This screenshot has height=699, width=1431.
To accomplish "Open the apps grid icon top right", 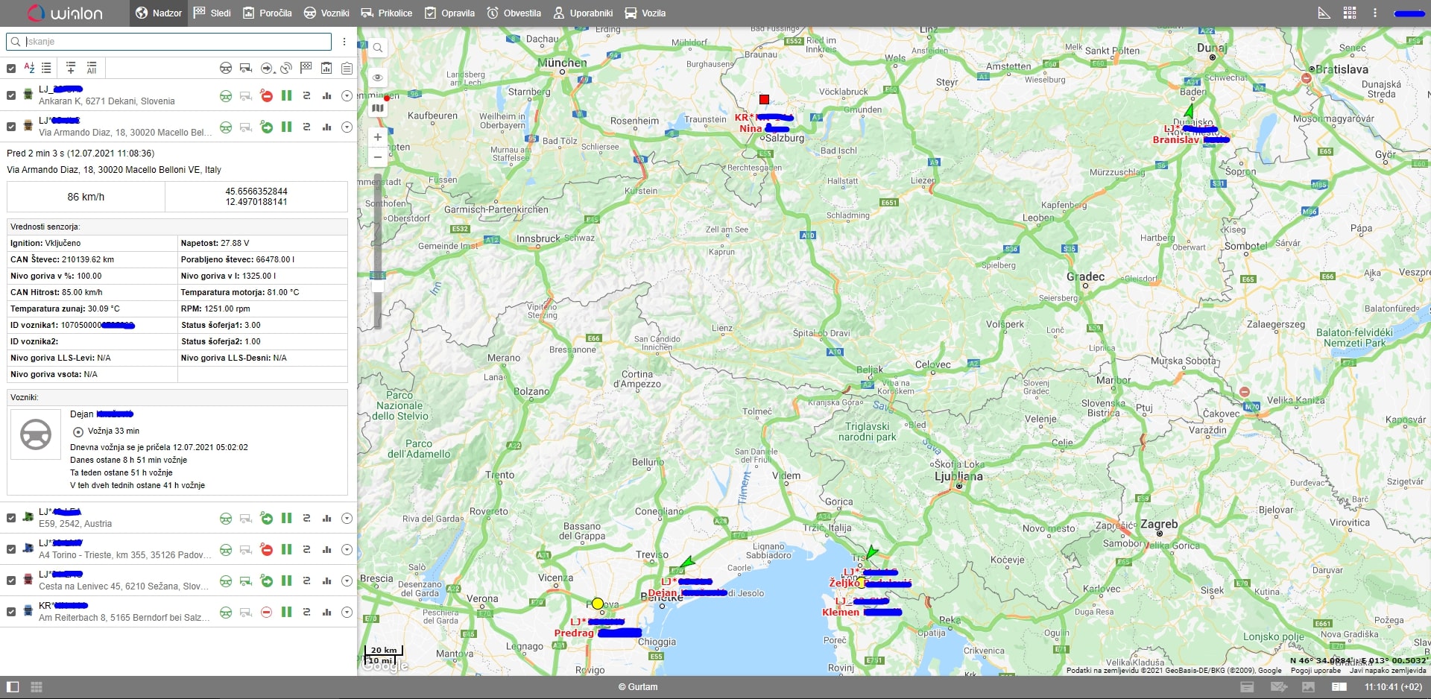I will click(x=1350, y=13).
